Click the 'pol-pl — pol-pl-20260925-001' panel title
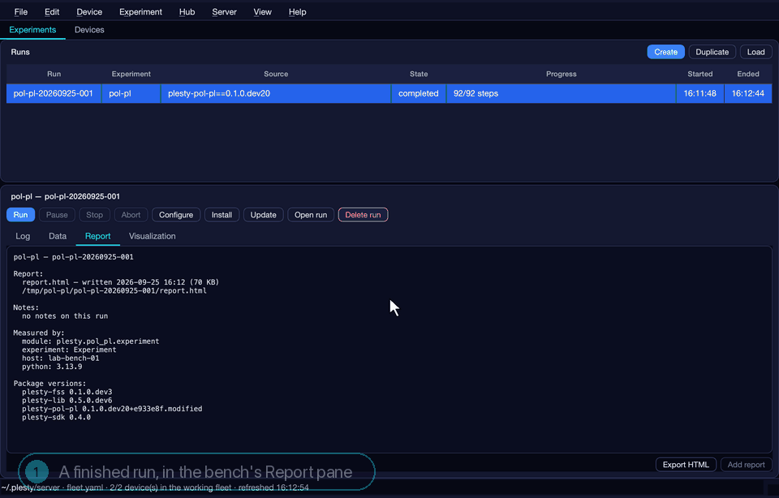The image size is (779, 498). point(66,196)
